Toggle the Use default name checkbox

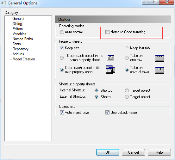point(107,112)
